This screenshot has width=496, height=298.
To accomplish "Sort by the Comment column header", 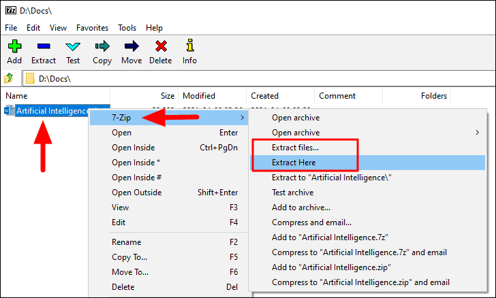I will click(x=348, y=96).
